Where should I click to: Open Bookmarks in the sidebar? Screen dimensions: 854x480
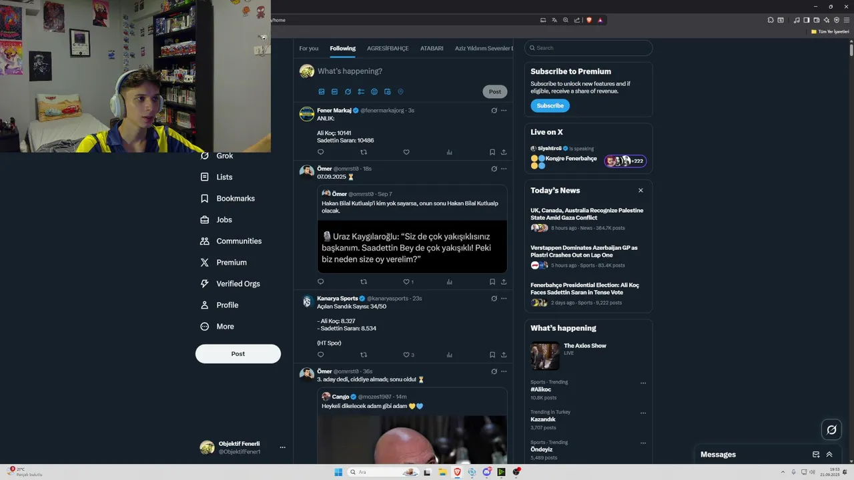tap(228, 199)
